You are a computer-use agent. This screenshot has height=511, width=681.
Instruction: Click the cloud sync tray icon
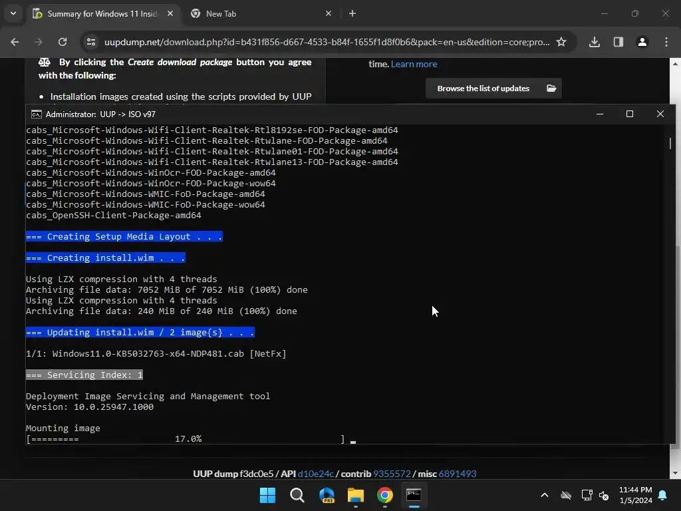click(565, 495)
